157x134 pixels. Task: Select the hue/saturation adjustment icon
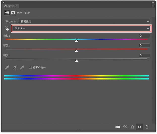click(7, 13)
